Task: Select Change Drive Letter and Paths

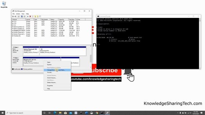Action: tap(57, 70)
